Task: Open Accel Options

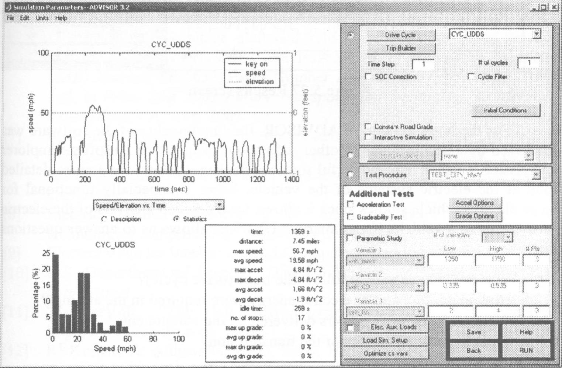Action: [x=475, y=203]
